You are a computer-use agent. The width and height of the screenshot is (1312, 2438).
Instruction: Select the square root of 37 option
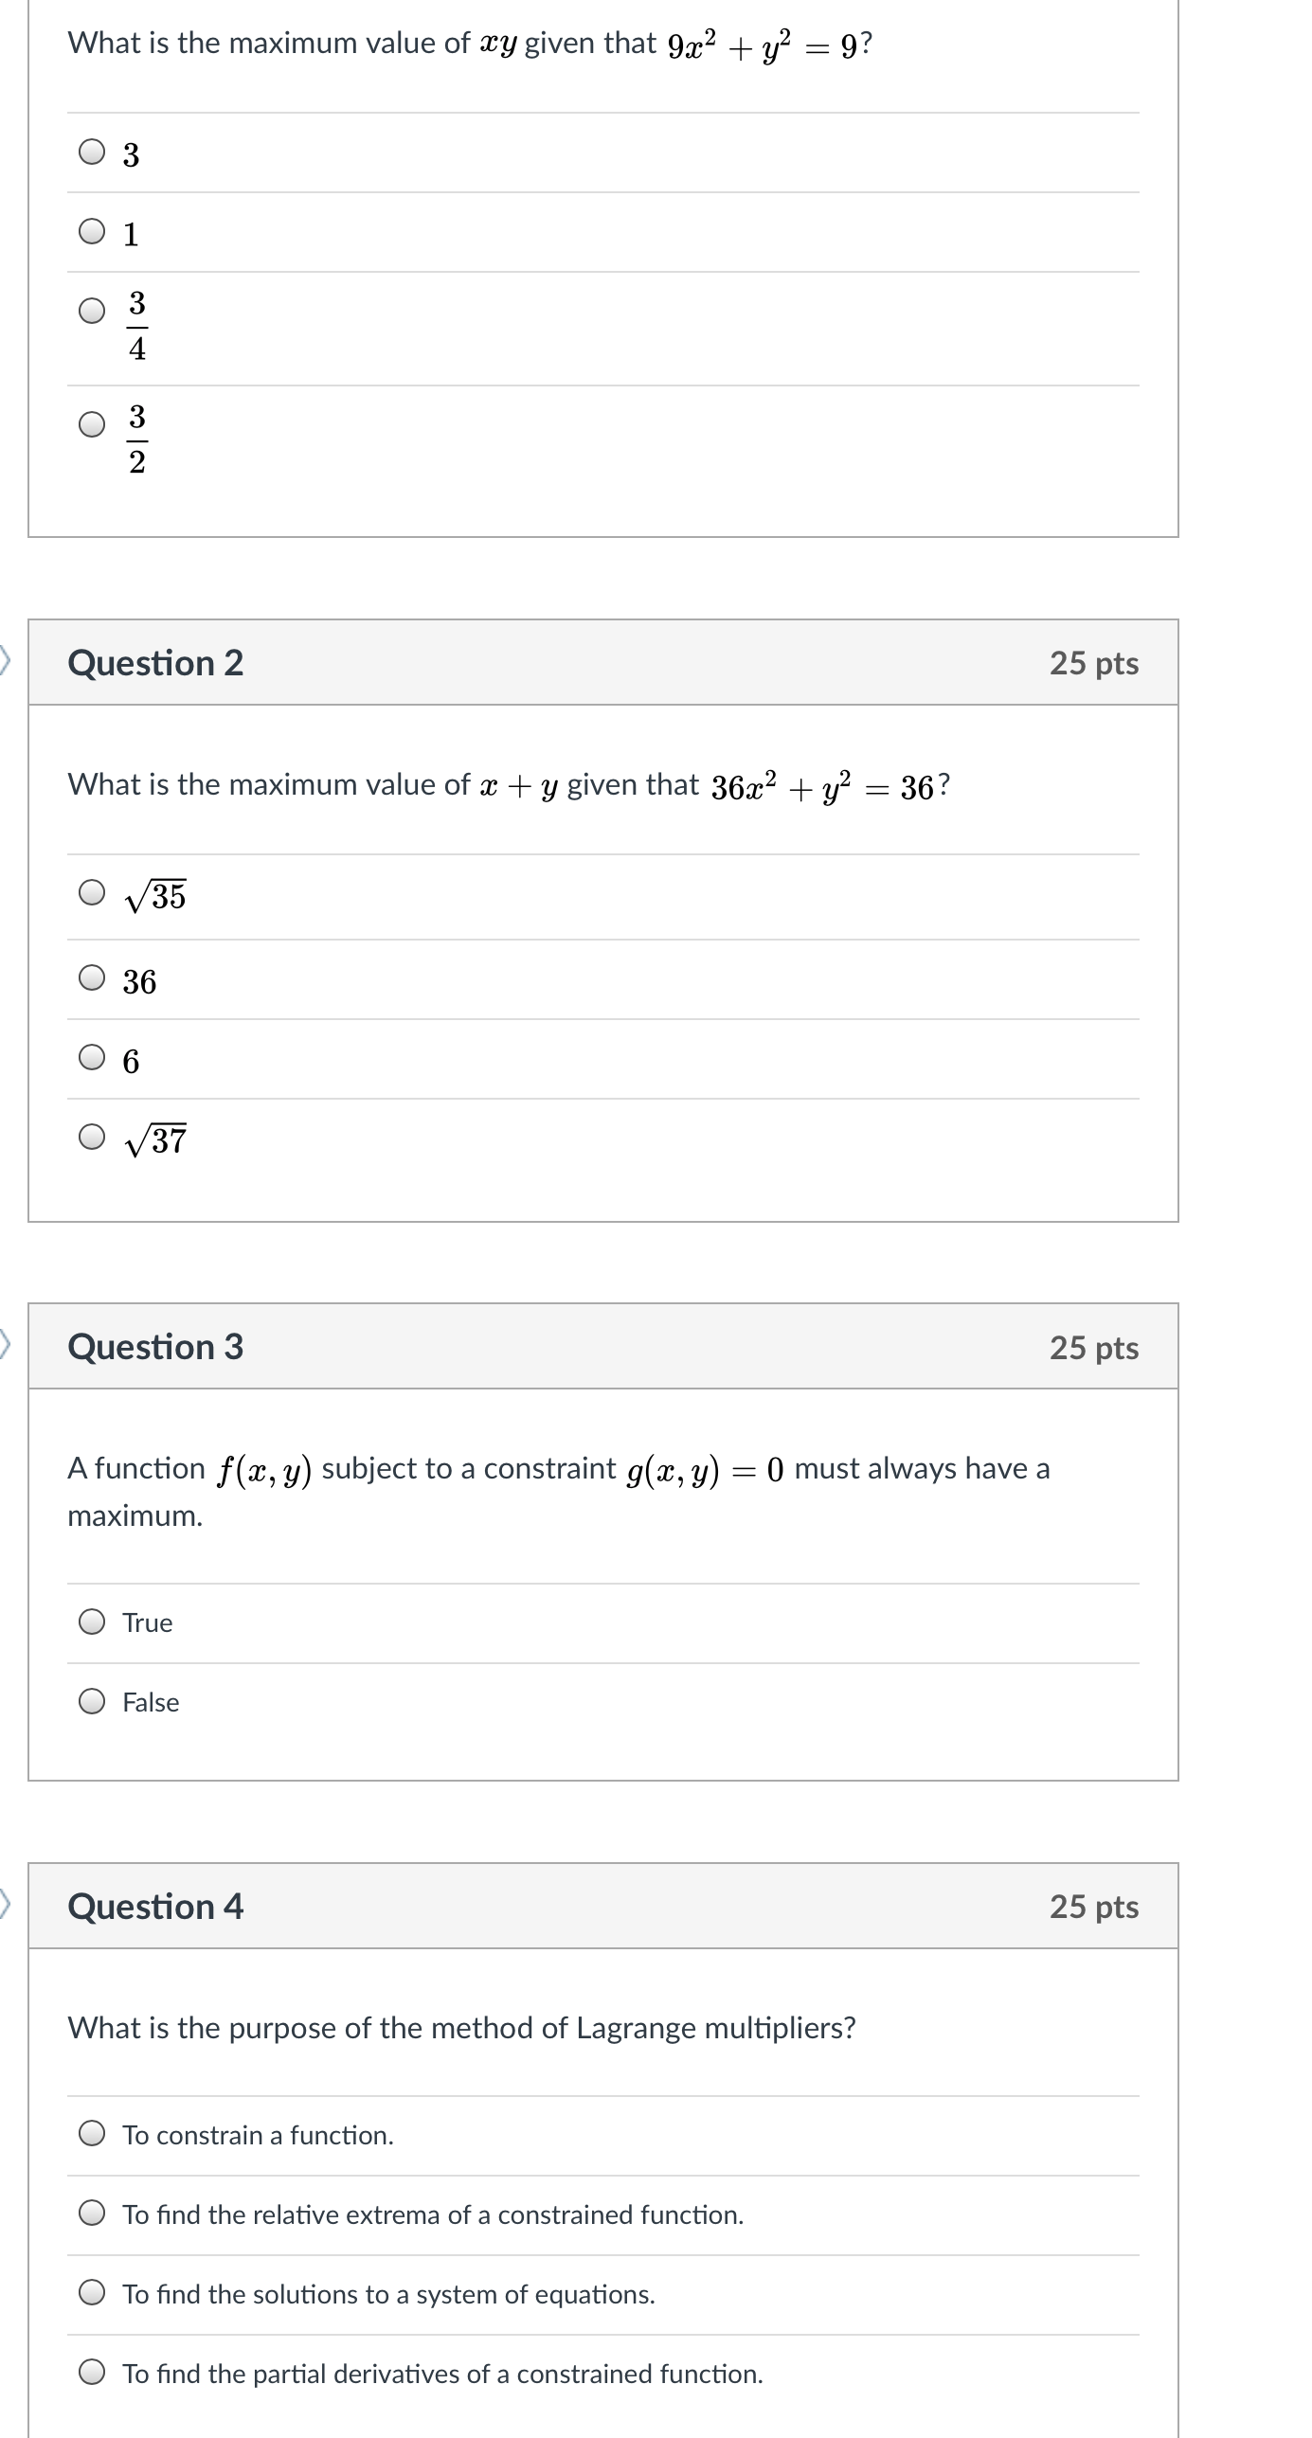click(92, 1137)
